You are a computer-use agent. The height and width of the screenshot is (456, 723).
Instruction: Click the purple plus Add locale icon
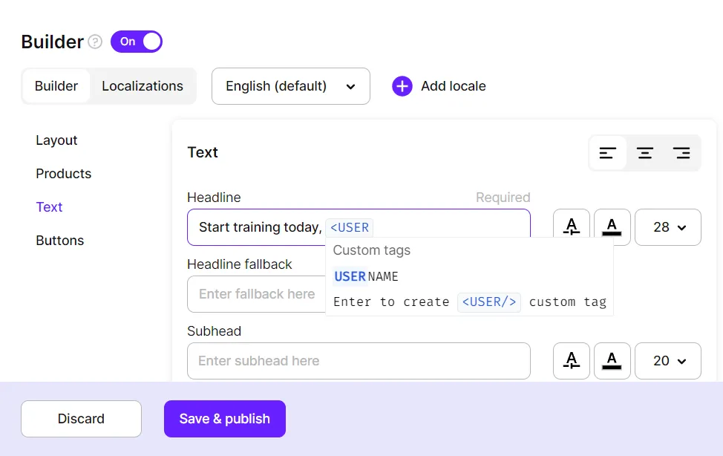click(x=402, y=86)
